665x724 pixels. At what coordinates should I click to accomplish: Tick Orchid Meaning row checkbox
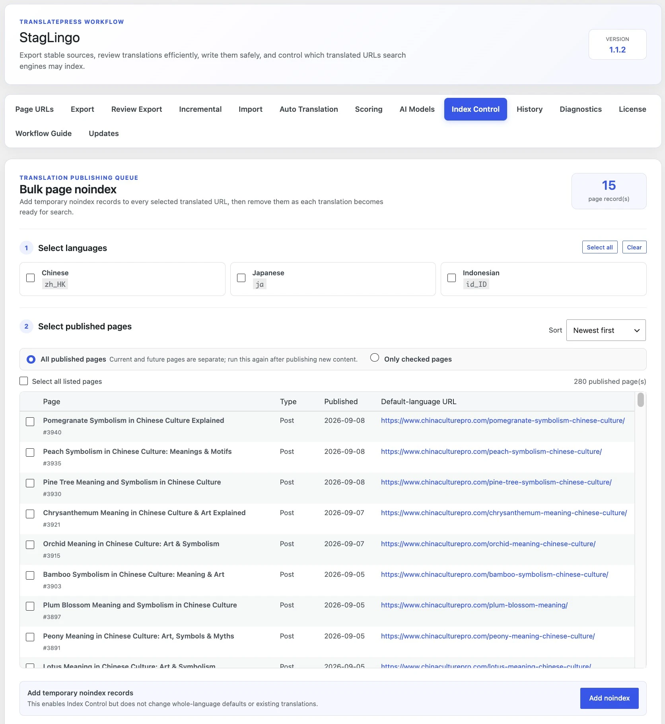[x=30, y=545]
